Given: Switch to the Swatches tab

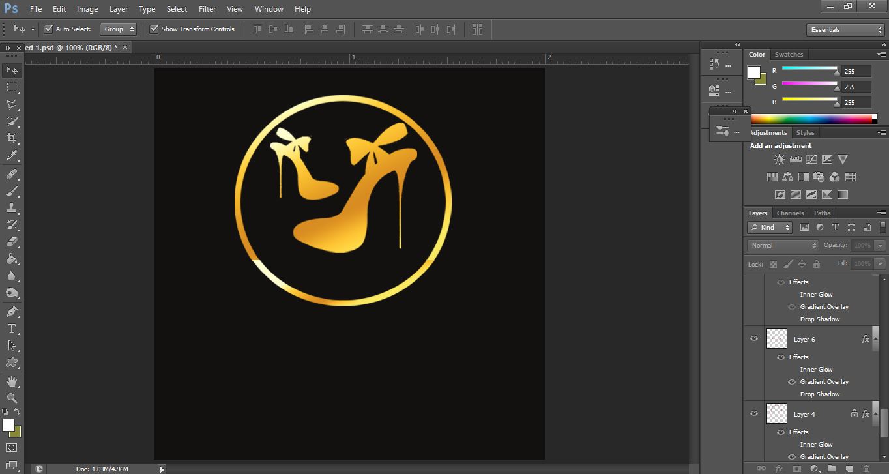Looking at the screenshot, I should (789, 55).
